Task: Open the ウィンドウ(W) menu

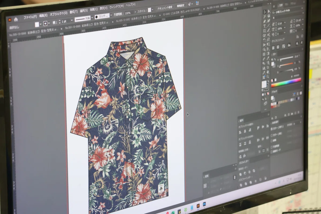Action: (x=117, y=6)
